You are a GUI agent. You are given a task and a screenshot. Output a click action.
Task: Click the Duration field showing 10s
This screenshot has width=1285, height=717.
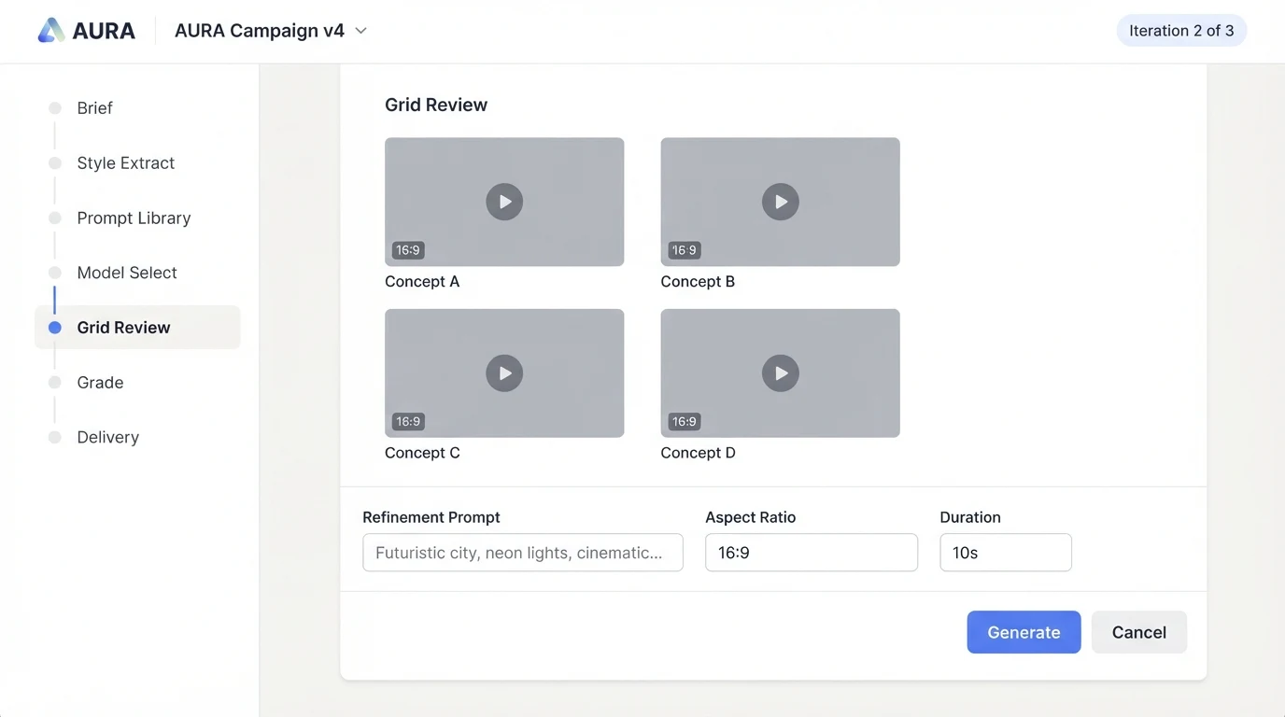tap(1005, 553)
